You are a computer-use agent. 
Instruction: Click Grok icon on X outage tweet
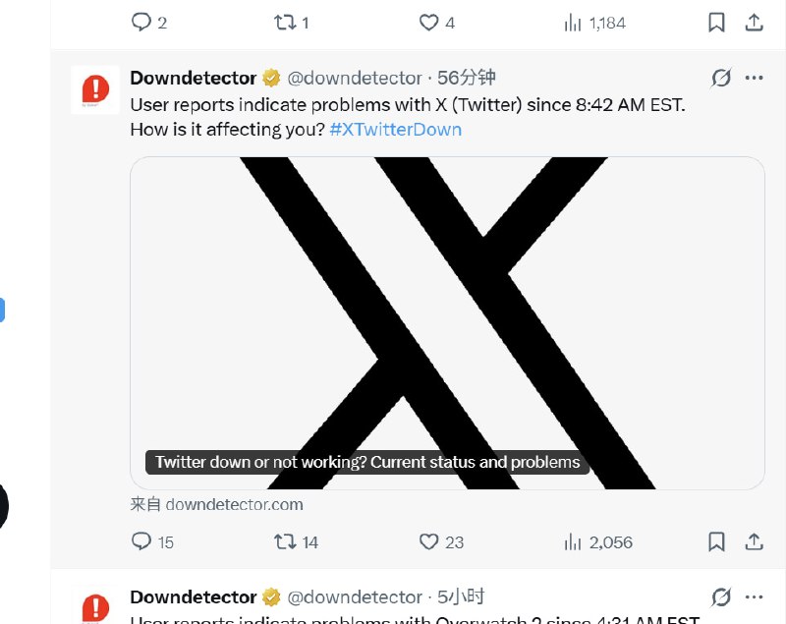tap(721, 78)
